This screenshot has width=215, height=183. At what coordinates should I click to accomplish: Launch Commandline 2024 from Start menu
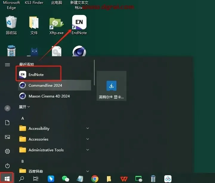tap(55, 85)
